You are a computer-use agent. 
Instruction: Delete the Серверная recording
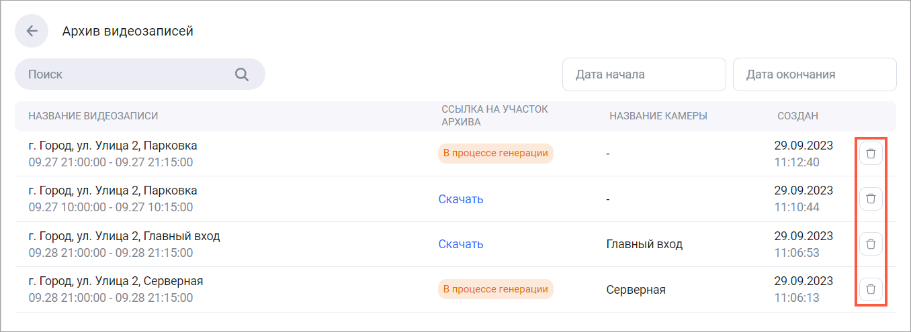coord(871,289)
